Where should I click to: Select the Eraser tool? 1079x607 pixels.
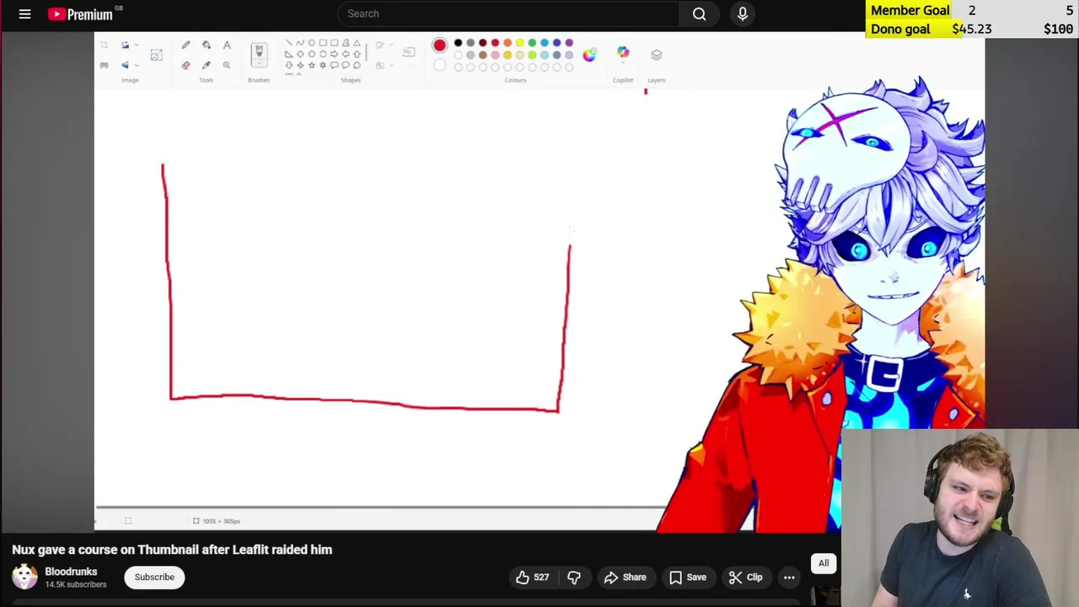(x=185, y=65)
